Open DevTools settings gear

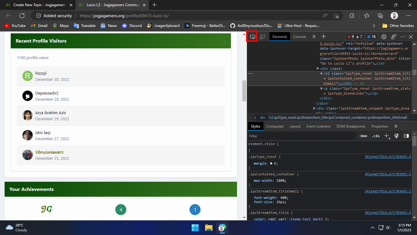[x=384, y=37]
